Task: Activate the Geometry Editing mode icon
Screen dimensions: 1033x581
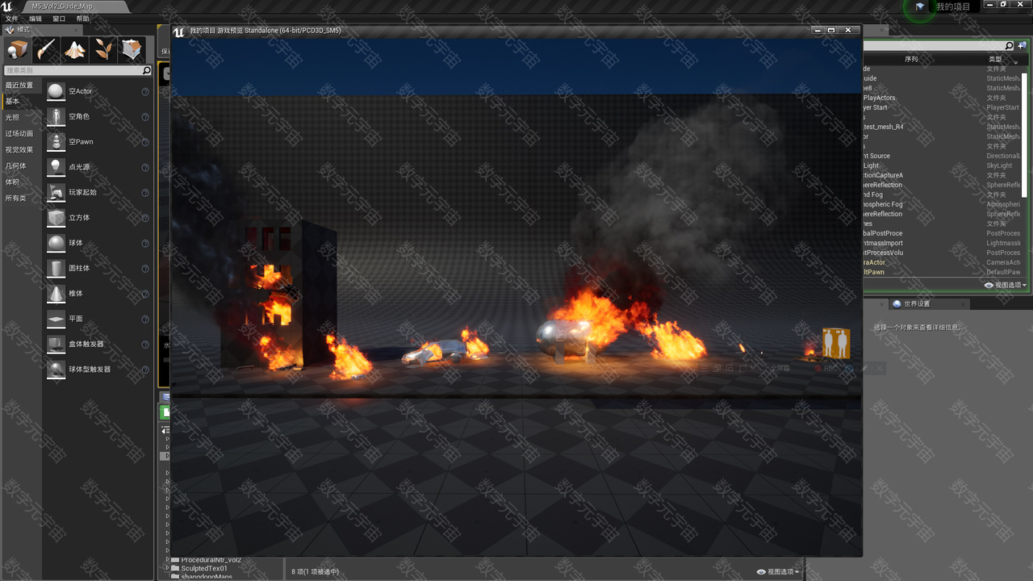Action: point(132,50)
